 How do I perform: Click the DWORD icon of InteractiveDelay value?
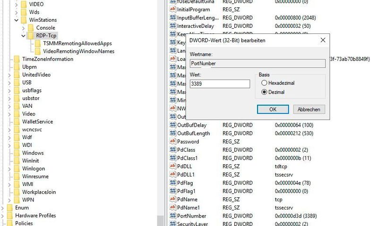(172, 25)
